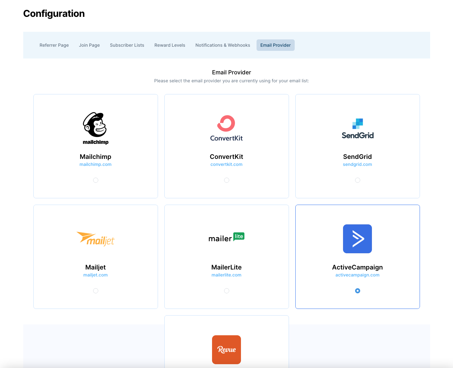Click the Mailchimp monkey logo
453x368 pixels.
pyautogui.click(x=95, y=128)
